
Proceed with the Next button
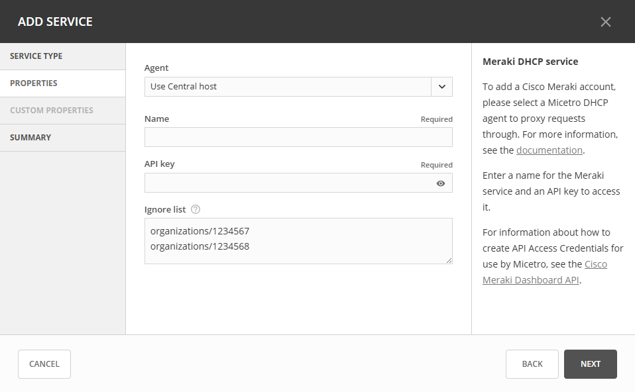pyautogui.click(x=590, y=364)
